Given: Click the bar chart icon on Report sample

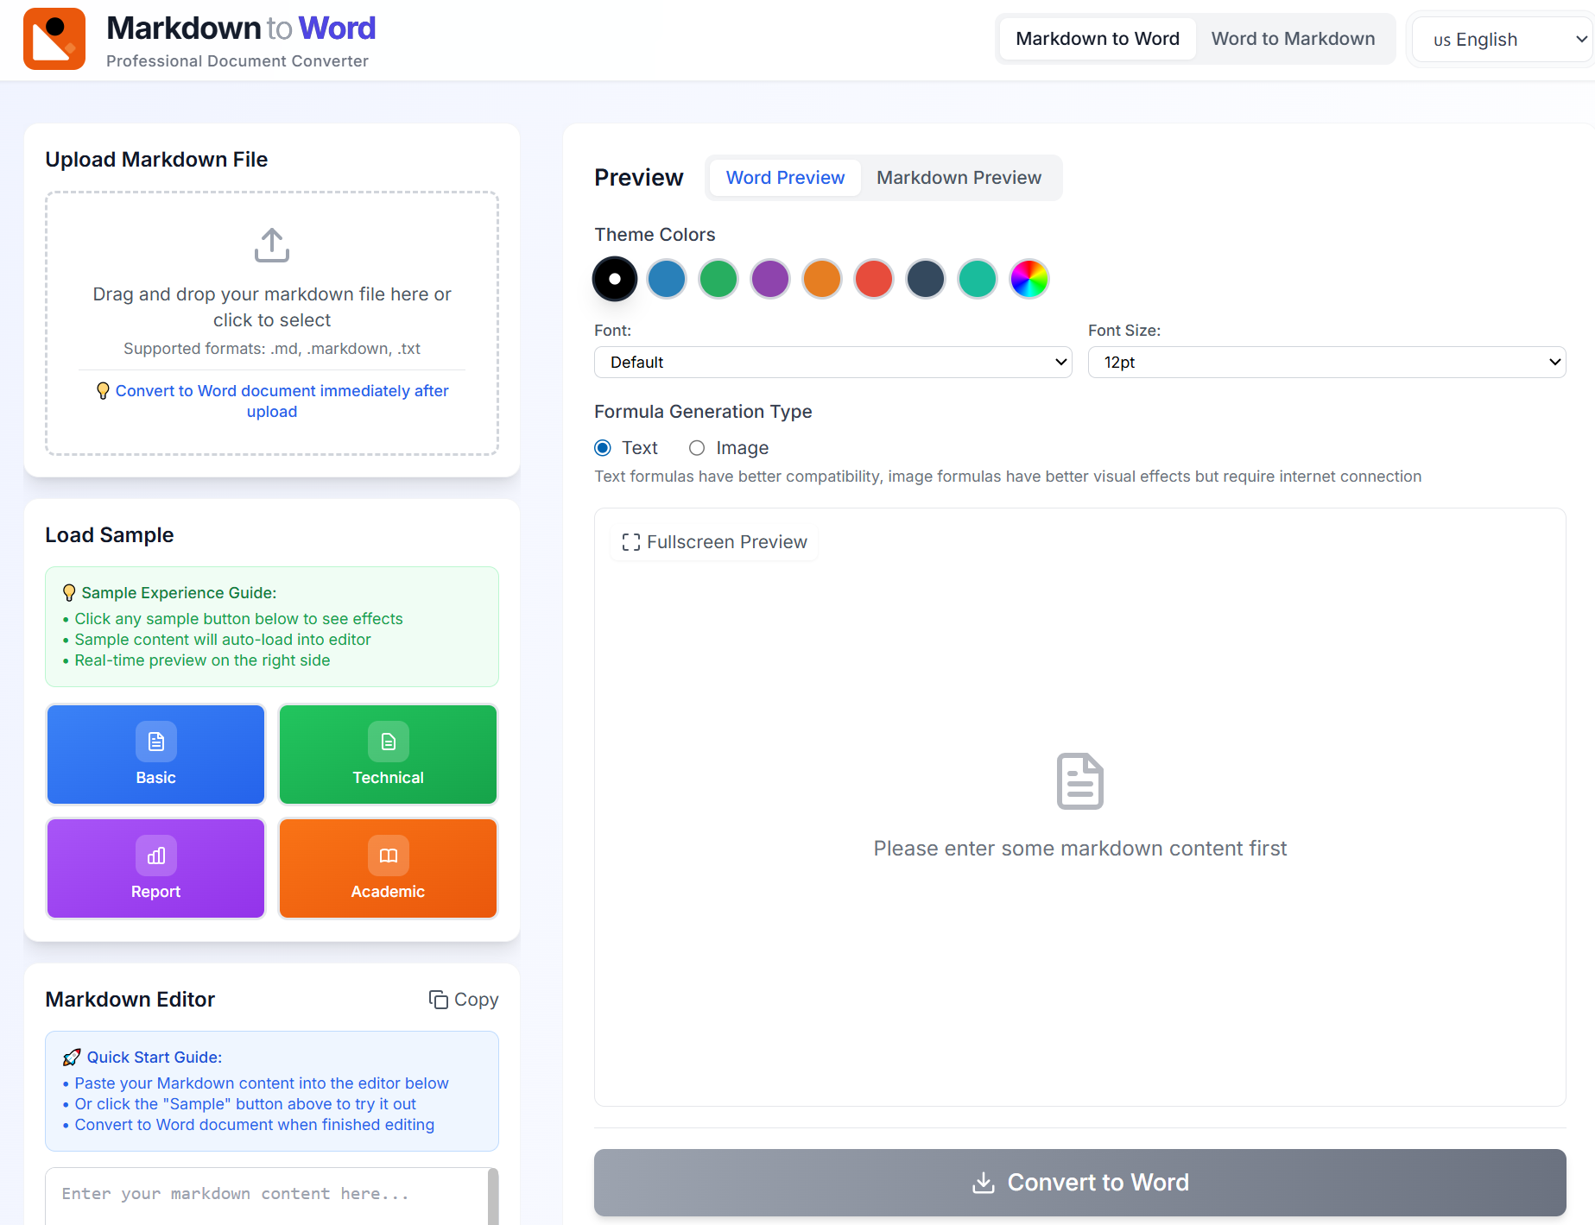Looking at the screenshot, I should (x=156, y=856).
